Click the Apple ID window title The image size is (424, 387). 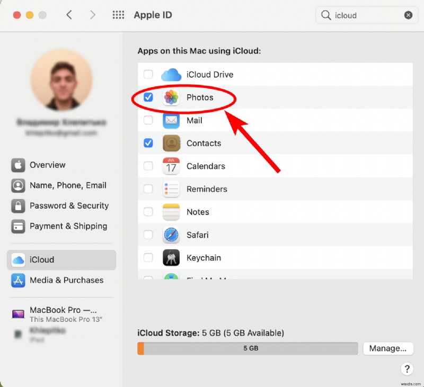click(x=153, y=15)
